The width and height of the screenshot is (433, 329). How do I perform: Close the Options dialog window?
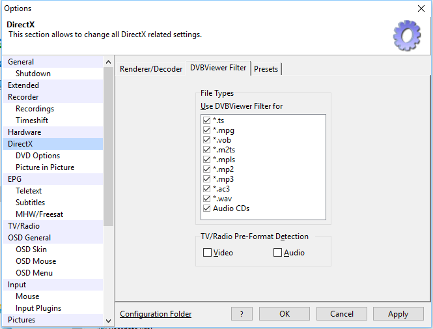coord(421,9)
